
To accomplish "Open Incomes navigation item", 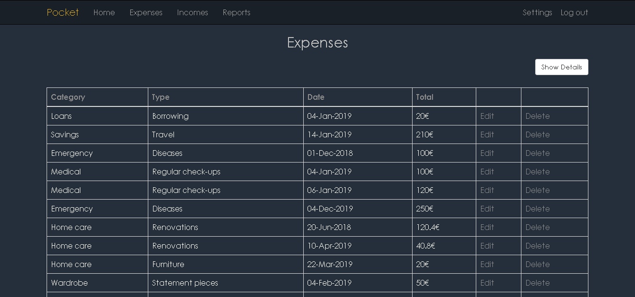I will click(192, 12).
